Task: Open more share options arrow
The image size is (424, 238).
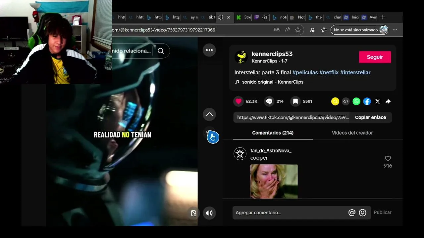Action: 388,101
